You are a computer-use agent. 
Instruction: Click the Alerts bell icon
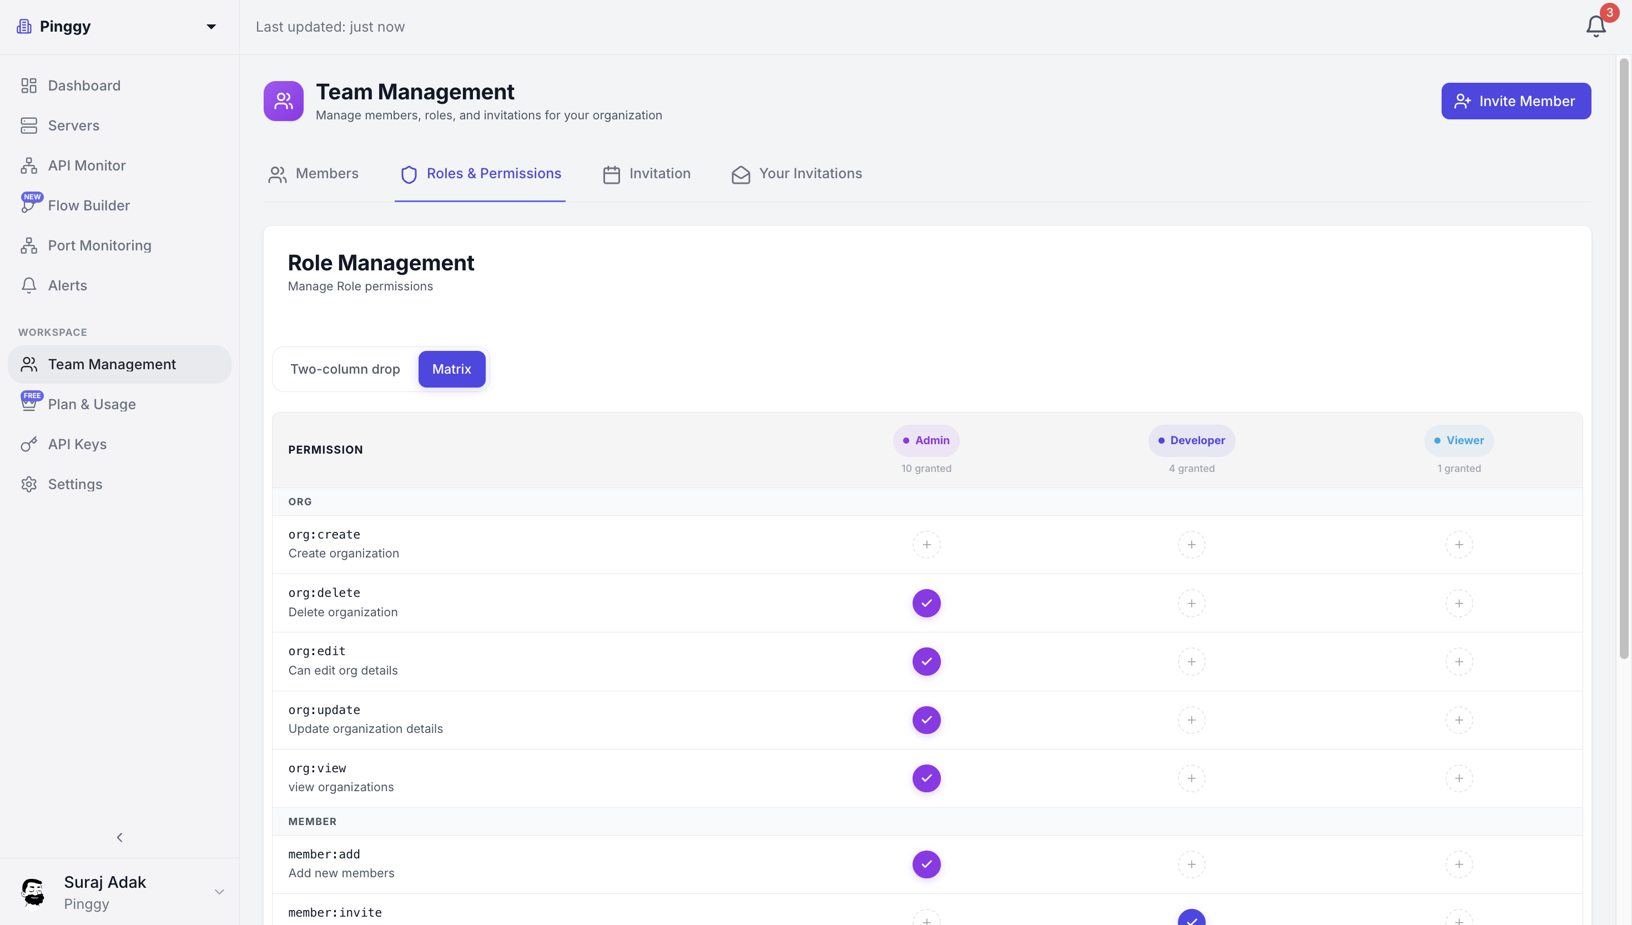(x=28, y=286)
